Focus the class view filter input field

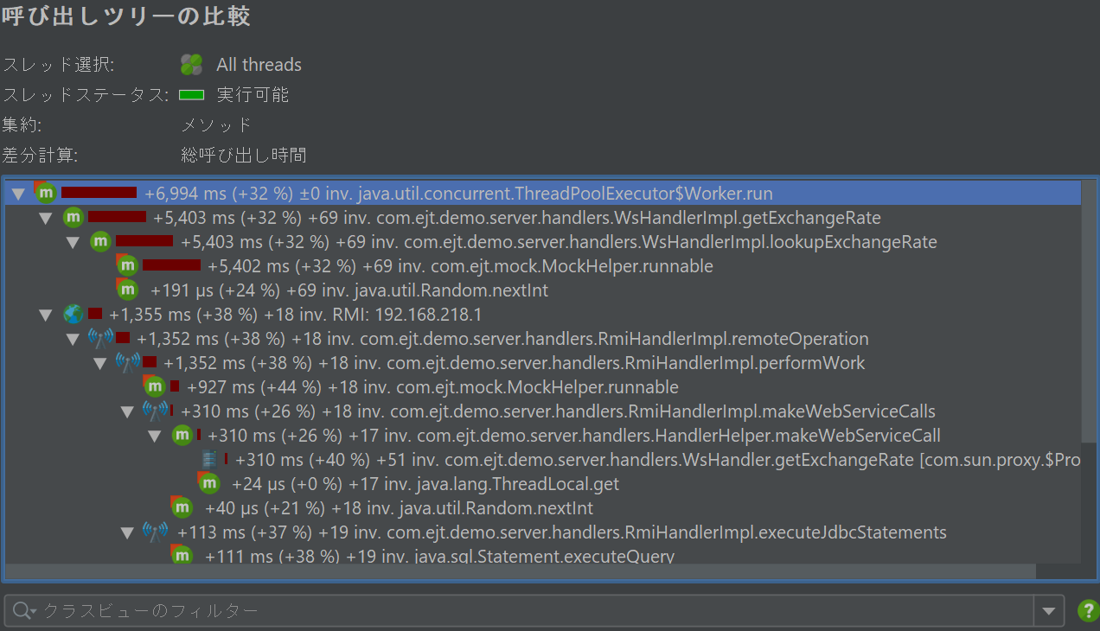coord(519,611)
